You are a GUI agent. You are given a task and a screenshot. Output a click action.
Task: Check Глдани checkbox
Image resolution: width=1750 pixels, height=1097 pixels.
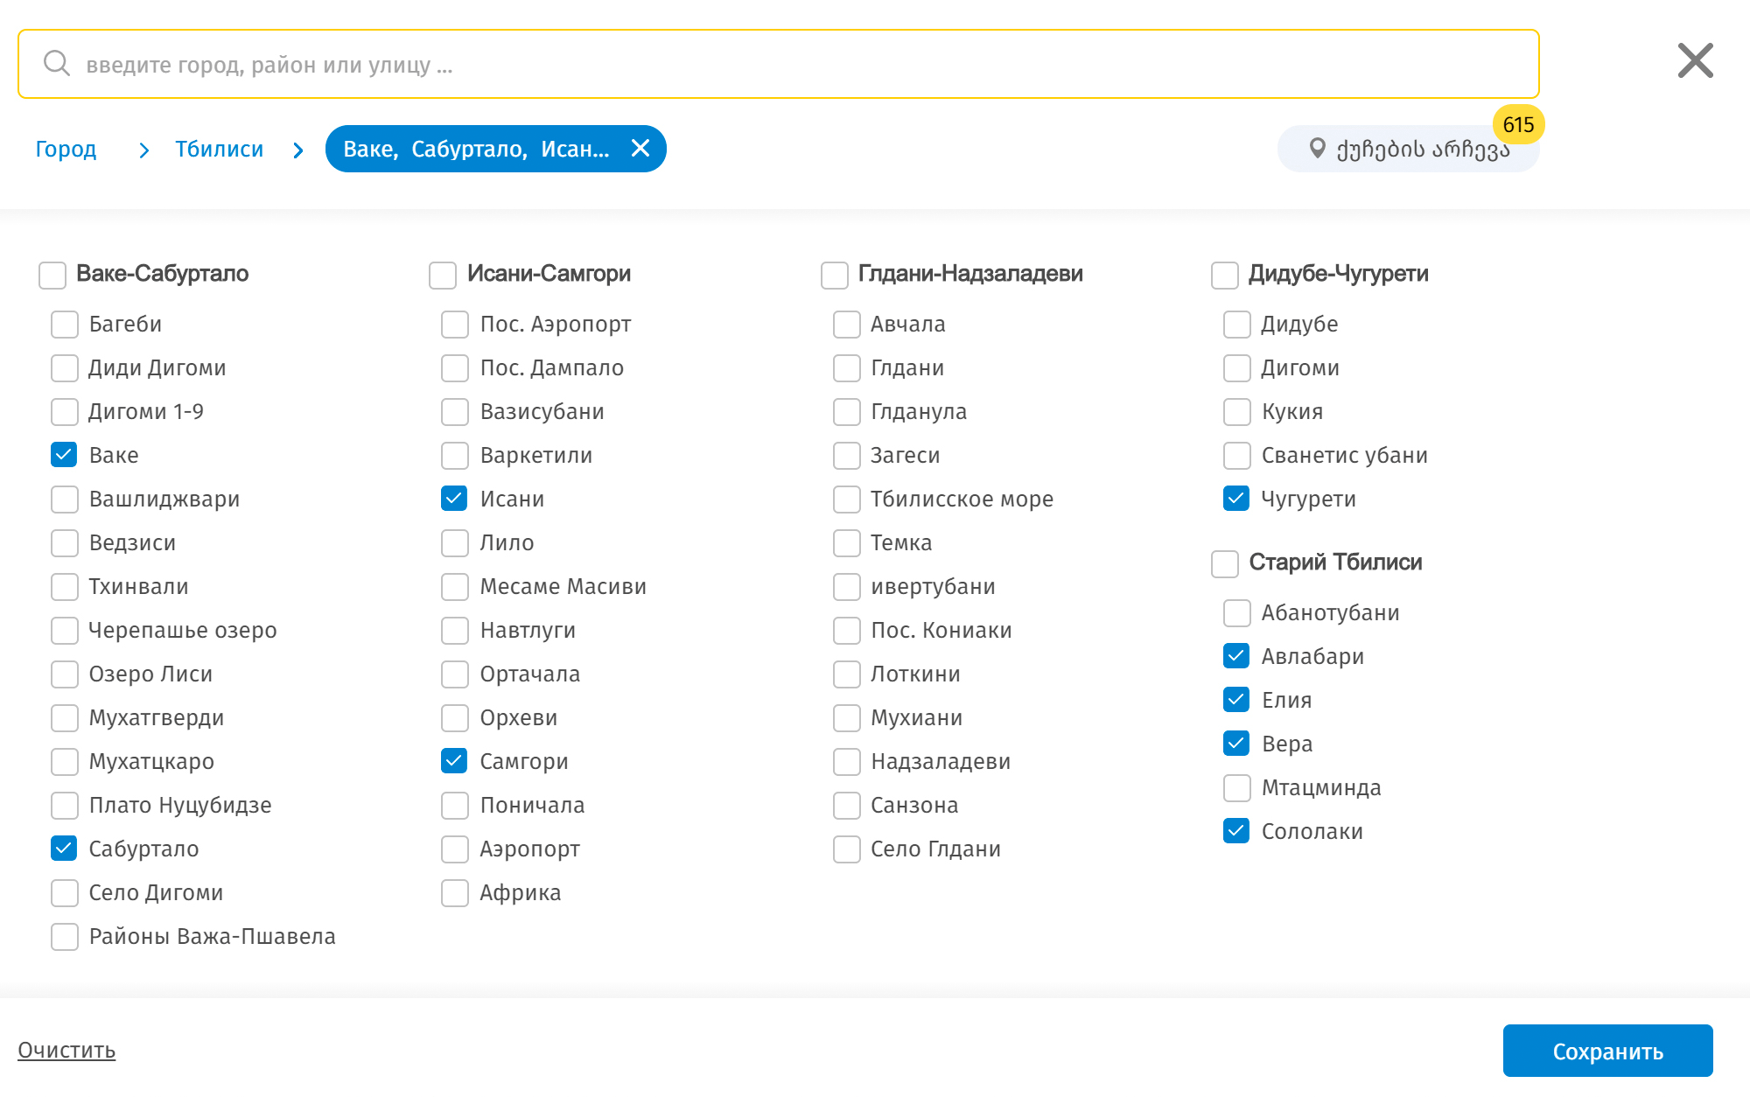point(846,368)
